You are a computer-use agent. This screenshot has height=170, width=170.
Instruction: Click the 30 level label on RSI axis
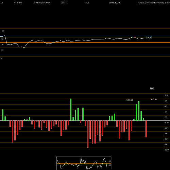tap(2, 50)
